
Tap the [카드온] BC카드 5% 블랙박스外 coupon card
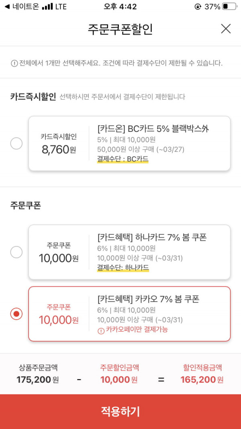pyautogui.click(x=129, y=144)
